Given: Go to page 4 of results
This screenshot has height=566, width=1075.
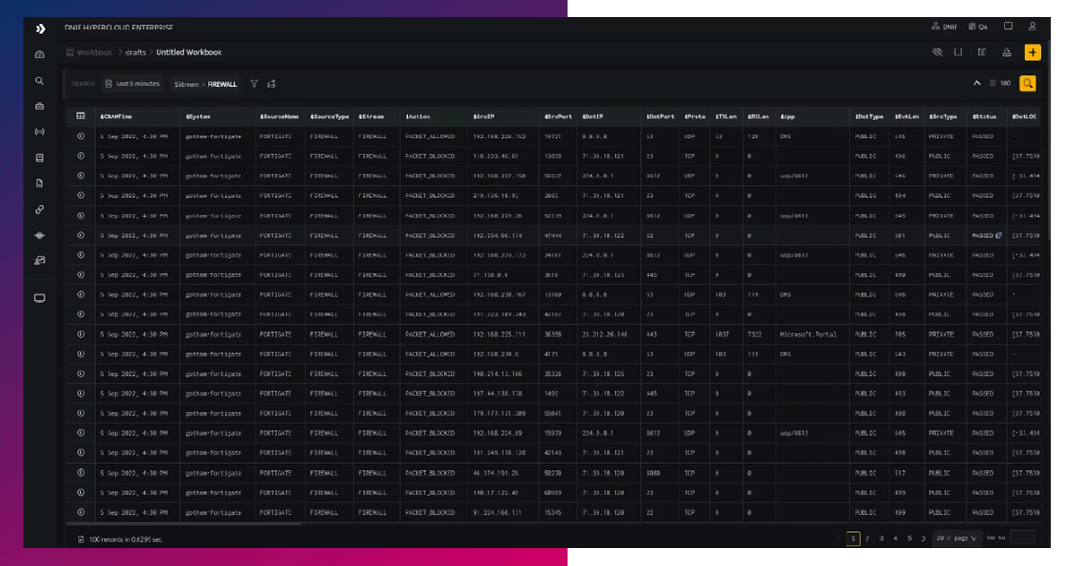Looking at the screenshot, I should tap(896, 538).
